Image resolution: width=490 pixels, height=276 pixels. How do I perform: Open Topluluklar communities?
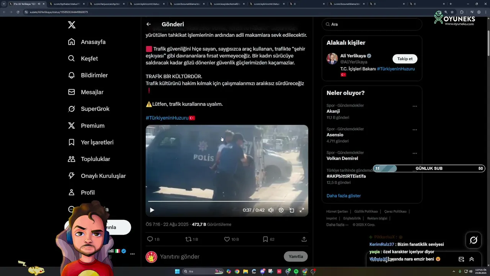tap(89, 159)
